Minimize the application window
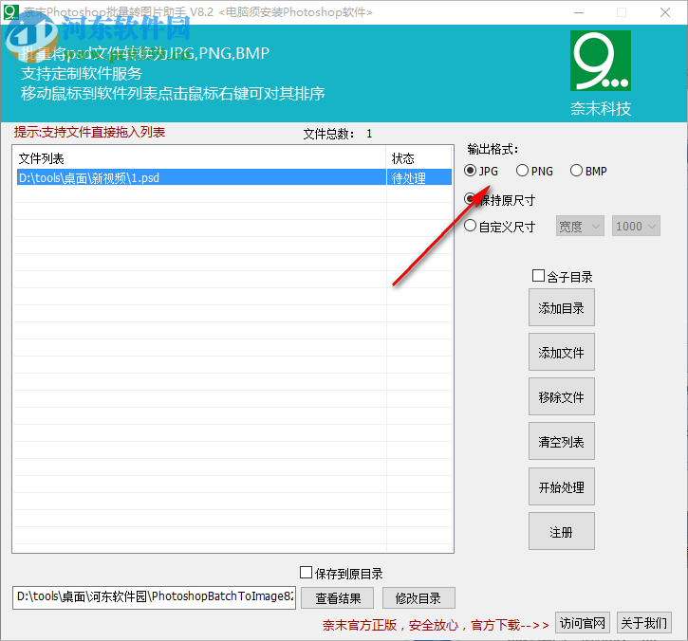This screenshot has height=641, width=688. pyautogui.click(x=579, y=12)
